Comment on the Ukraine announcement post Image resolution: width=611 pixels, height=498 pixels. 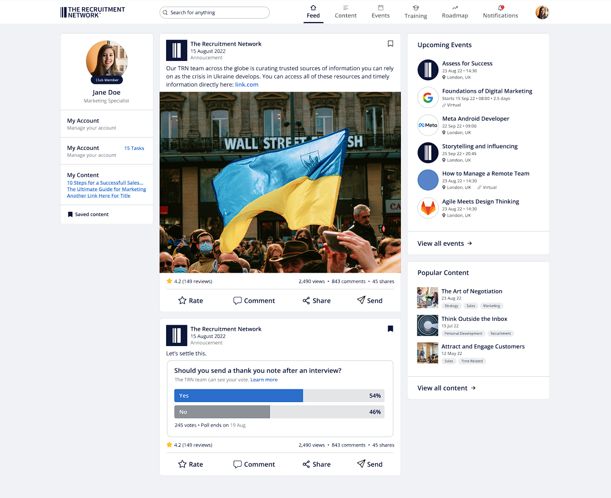pos(254,301)
